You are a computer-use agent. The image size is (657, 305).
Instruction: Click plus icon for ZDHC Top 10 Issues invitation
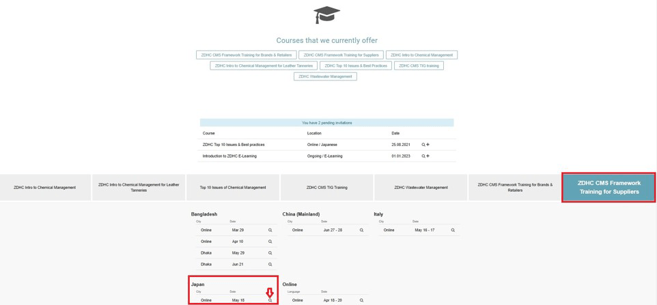tap(428, 145)
